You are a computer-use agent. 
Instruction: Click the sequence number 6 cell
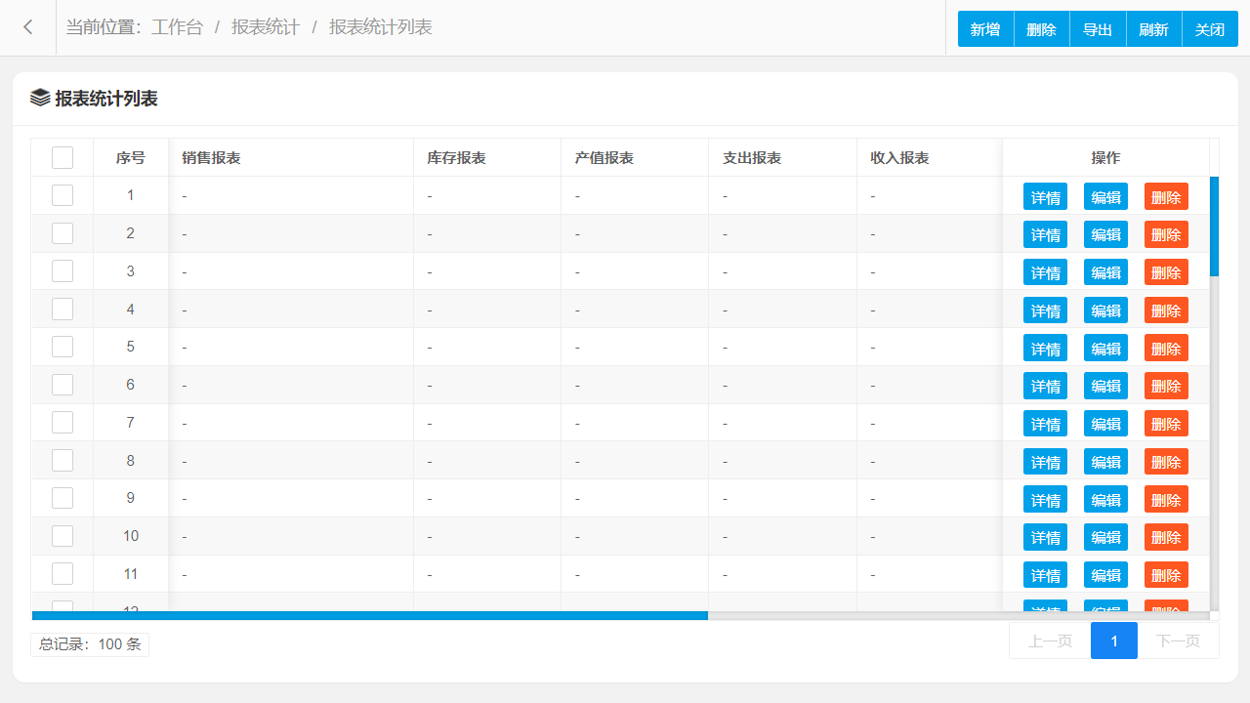[x=130, y=385]
